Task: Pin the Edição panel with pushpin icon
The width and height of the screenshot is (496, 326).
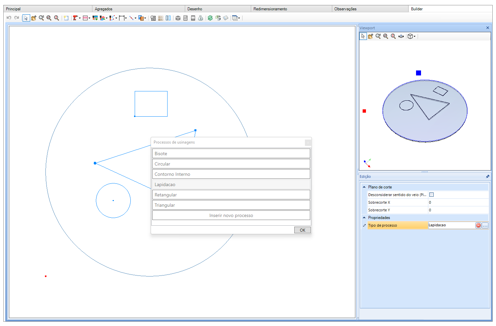Action: 488,176
